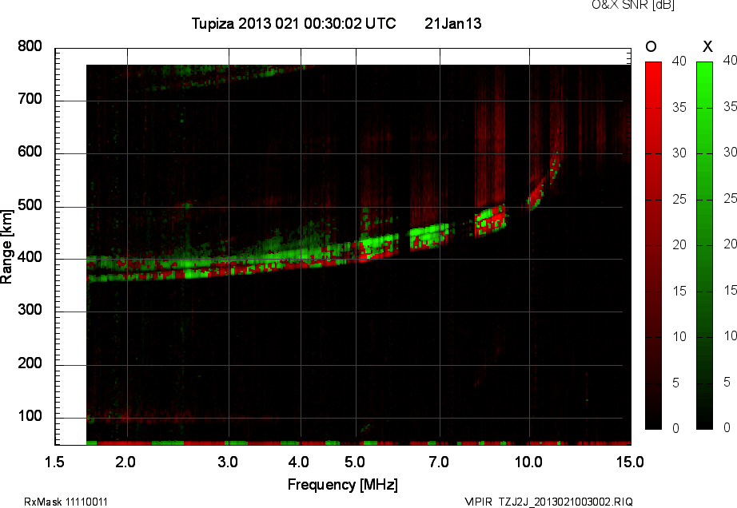Click the 3.0 frequency tick label
Screen dimensions: 737x508
(x=228, y=462)
